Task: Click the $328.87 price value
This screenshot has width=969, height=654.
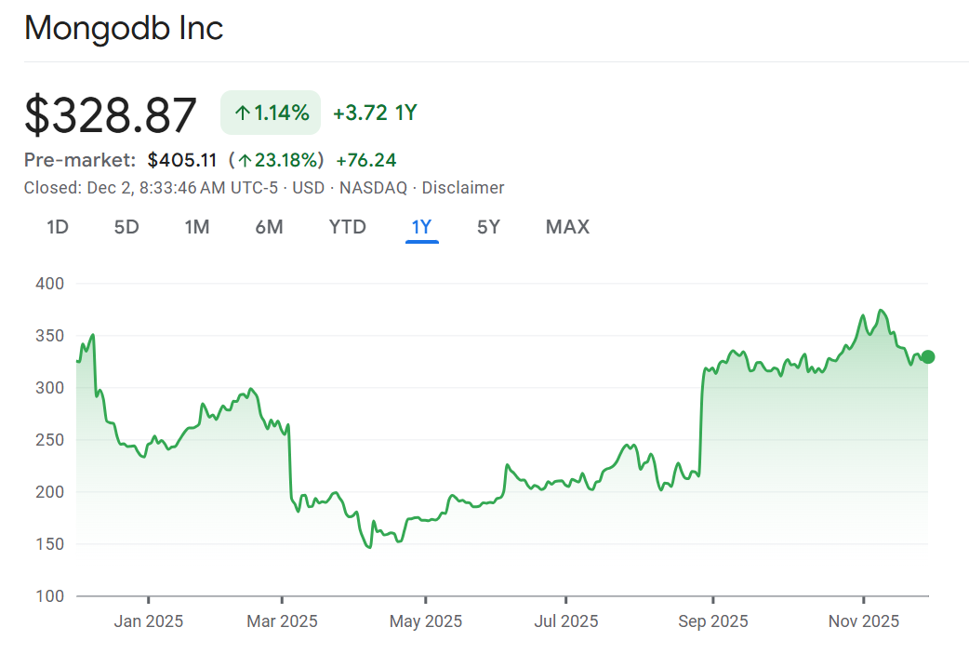Action: (x=111, y=115)
